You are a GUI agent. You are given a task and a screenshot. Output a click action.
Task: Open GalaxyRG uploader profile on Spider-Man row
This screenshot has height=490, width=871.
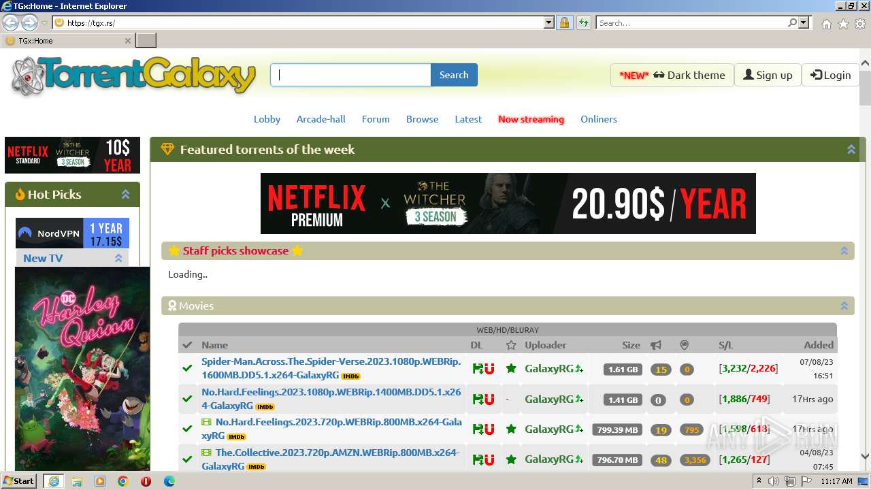pyautogui.click(x=549, y=368)
